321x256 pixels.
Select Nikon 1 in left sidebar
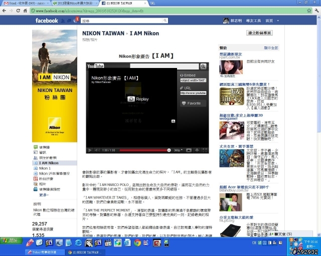click(45, 168)
